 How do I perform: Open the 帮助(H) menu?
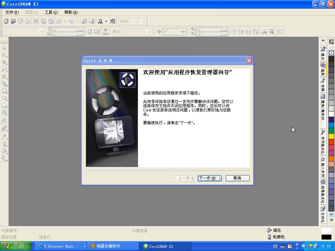[x=71, y=12]
